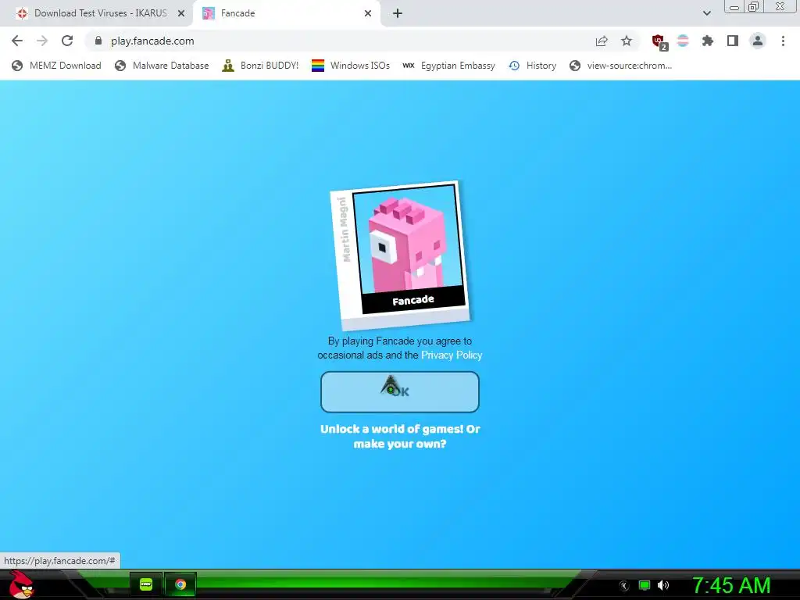Click the OK button to accept
Image resolution: width=800 pixels, height=600 pixels.
(x=399, y=392)
